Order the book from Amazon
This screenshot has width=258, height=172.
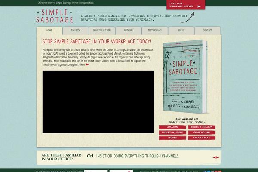click(x=172, y=127)
